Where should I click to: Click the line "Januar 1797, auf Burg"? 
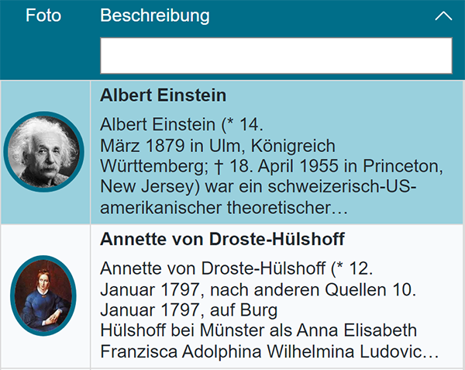[189, 311]
